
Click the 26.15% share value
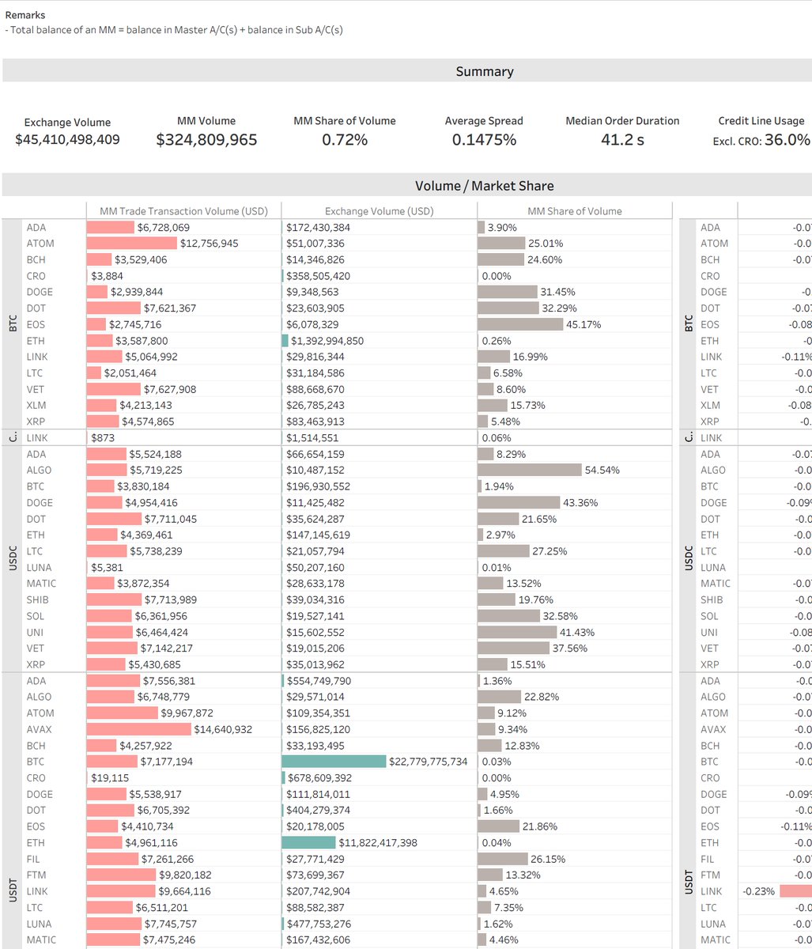[x=548, y=859]
